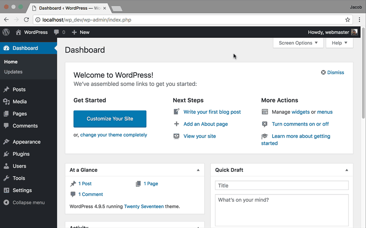Click the graduation cap Learn more icon
The height and width of the screenshot is (228, 366).
point(265,136)
